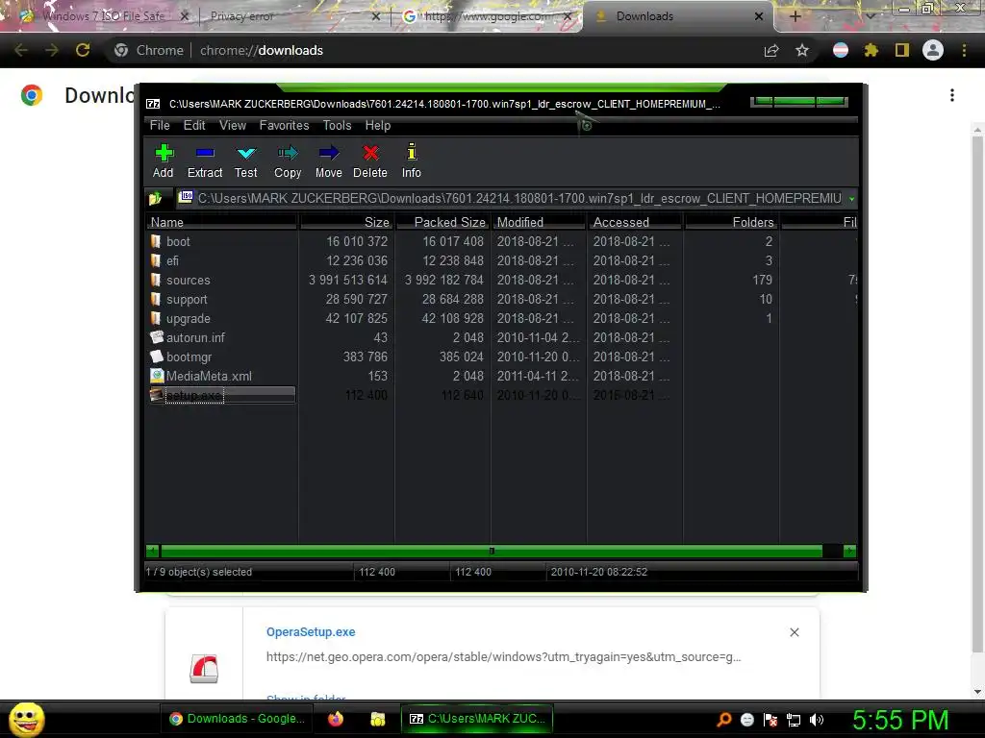Go up one folder with folder-up icon
The height and width of the screenshot is (738, 985).
pyautogui.click(x=155, y=198)
